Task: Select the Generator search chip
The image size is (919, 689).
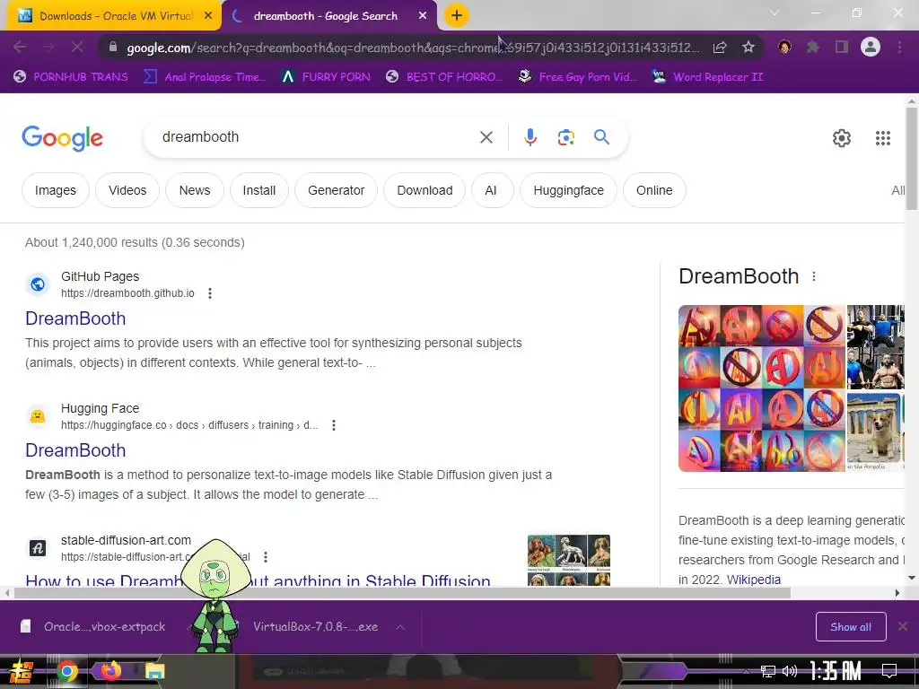Action: point(336,190)
